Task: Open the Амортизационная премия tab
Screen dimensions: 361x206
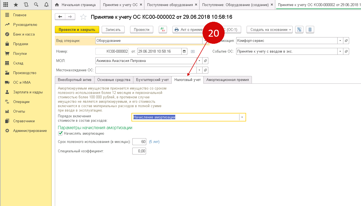Action: point(227,80)
